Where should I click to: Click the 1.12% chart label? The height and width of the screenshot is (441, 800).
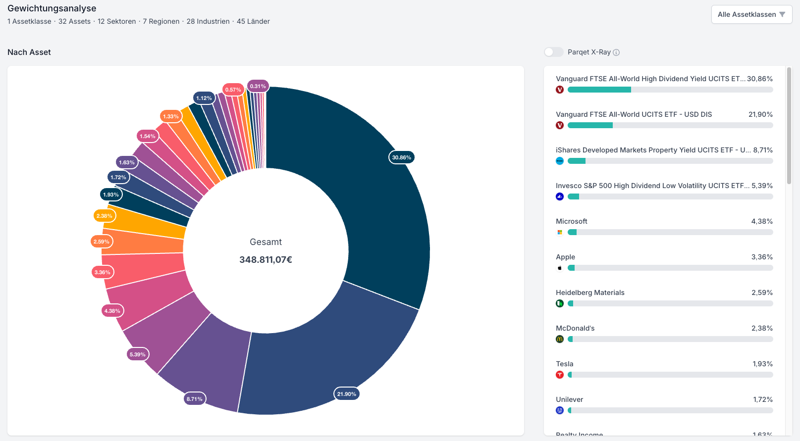coord(204,98)
